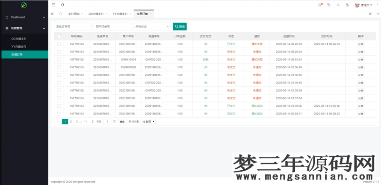
Task: Click the 确定 pagination confirm button
Action: [x=122, y=122]
